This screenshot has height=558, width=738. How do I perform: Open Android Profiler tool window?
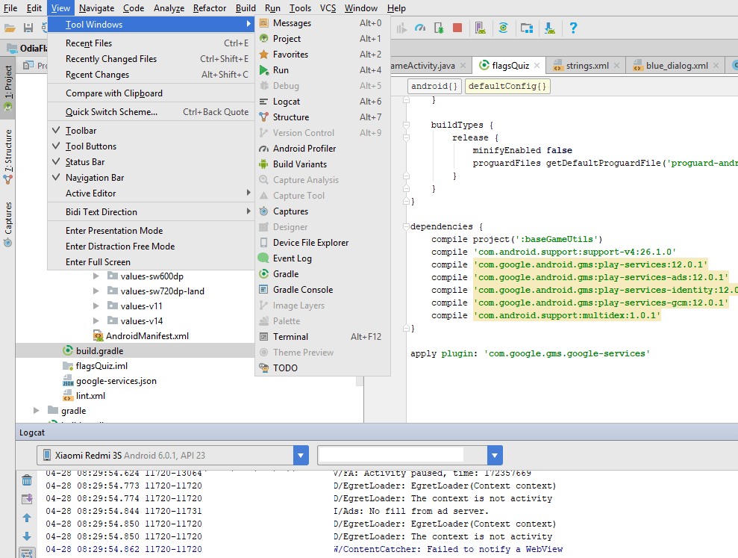[x=322, y=149]
